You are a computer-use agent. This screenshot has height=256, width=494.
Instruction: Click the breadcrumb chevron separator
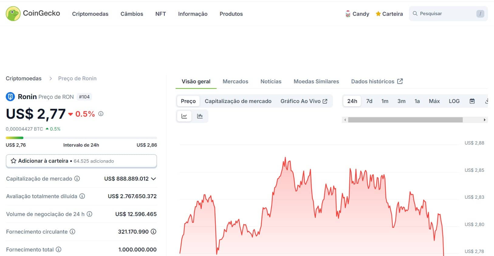pyautogui.click(x=51, y=78)
